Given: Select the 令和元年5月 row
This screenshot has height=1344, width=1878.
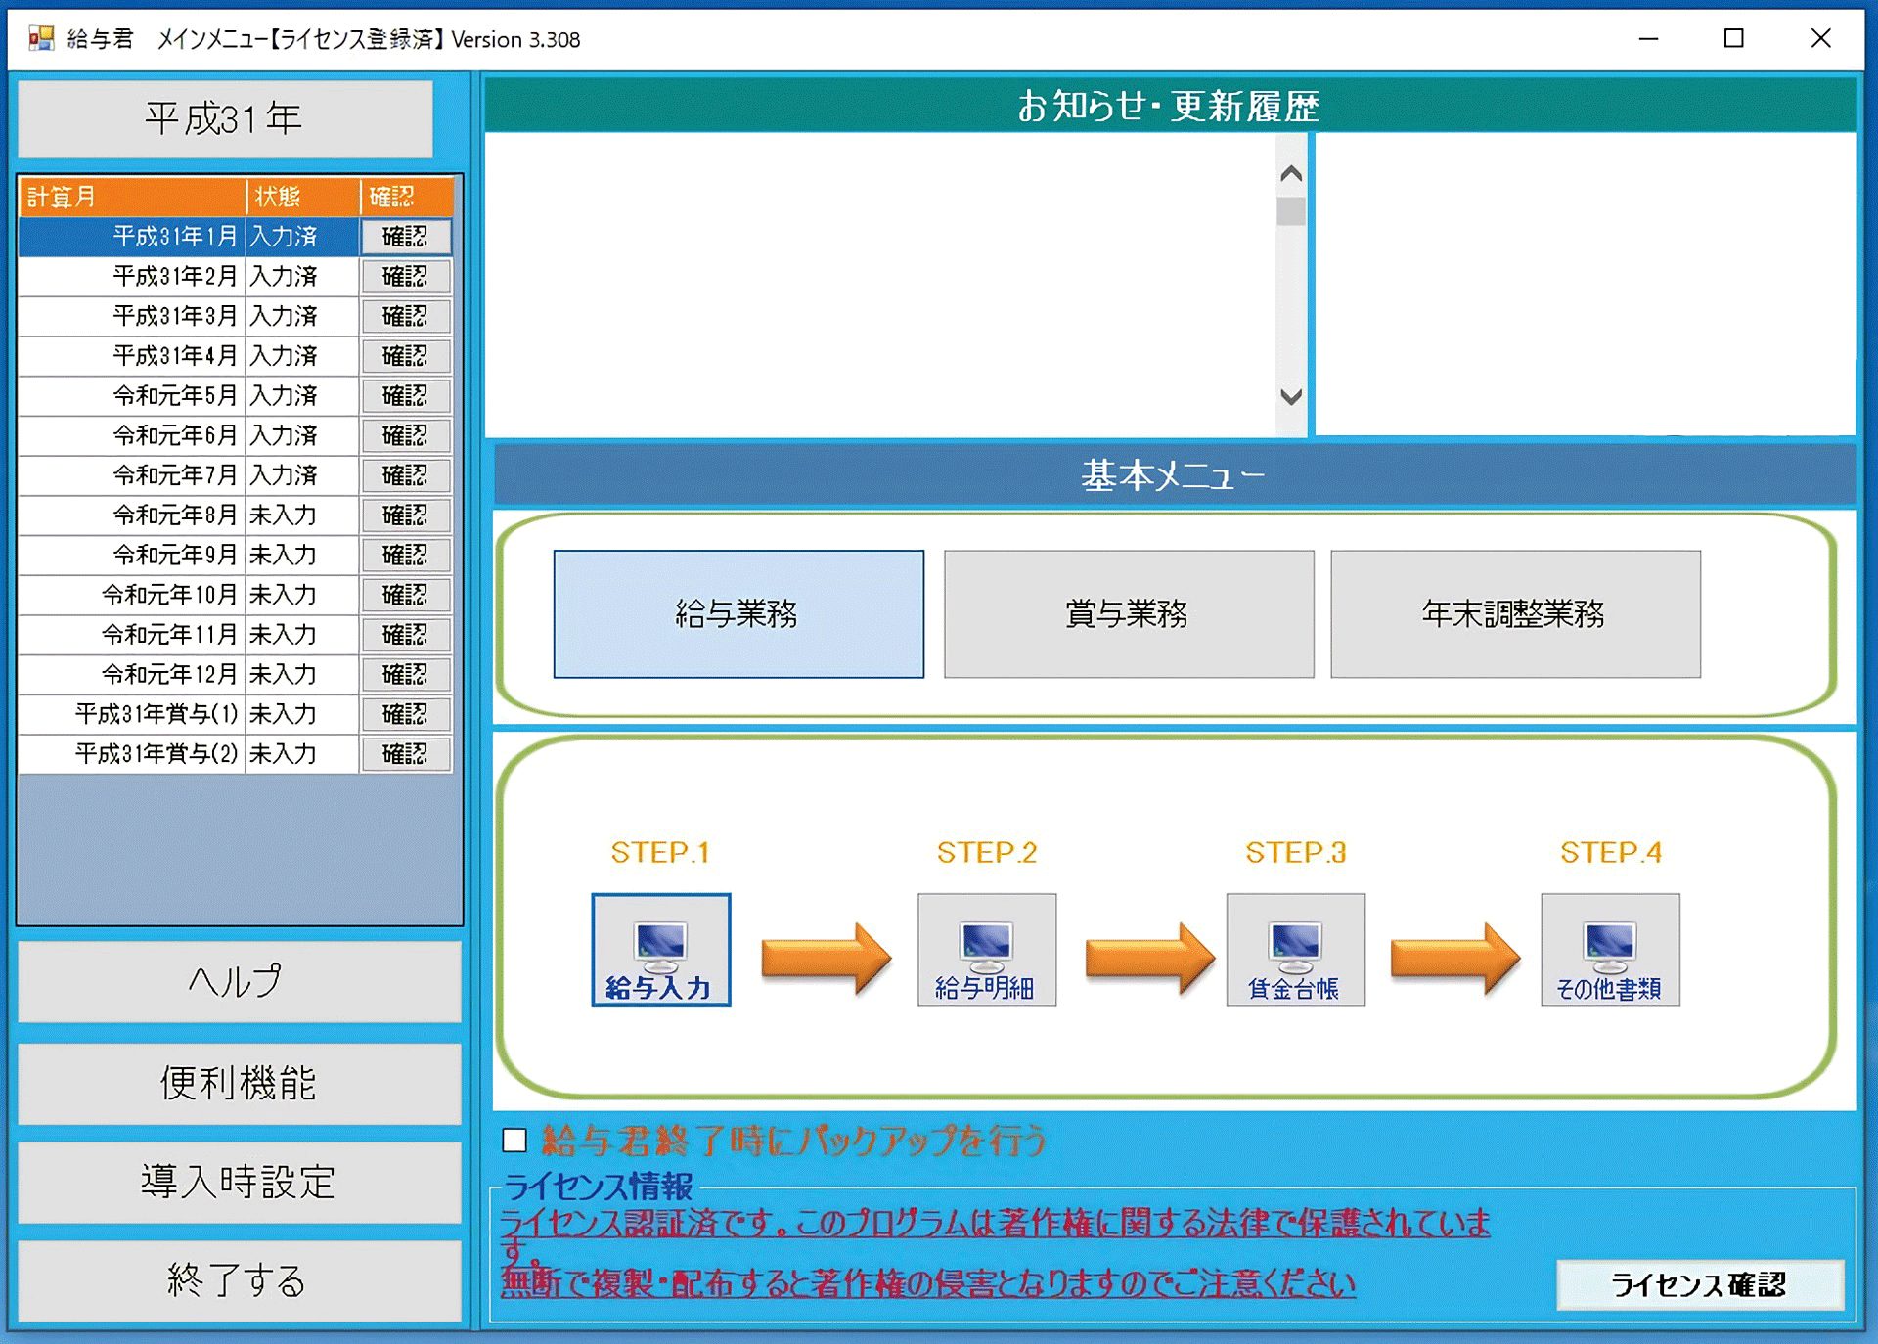Looking at the screenshot, I should pos(236,395).
